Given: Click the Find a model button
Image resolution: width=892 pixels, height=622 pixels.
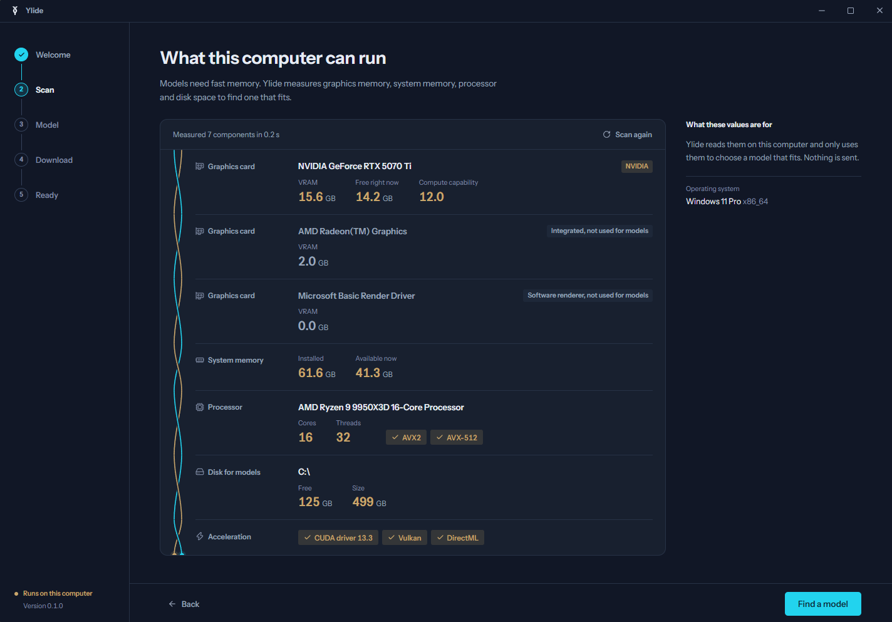Looking at the screenshot, I should click(x=823, y=604).
